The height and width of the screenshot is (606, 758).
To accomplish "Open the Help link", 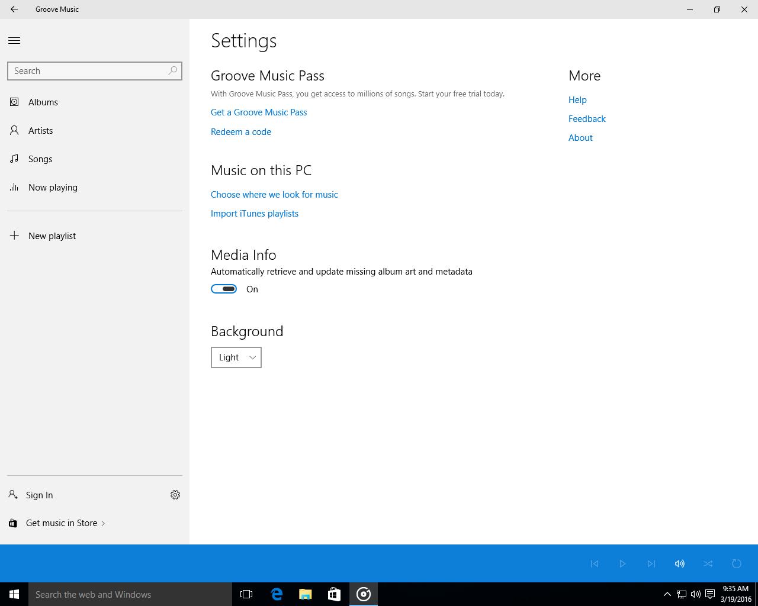I will [577, 99].
